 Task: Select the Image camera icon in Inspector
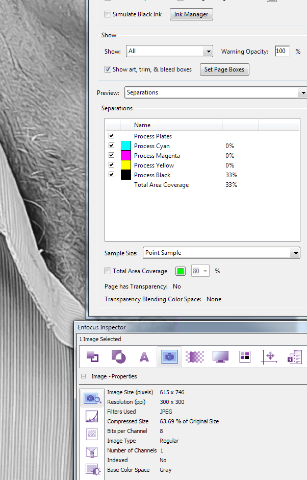pos(169,356)
